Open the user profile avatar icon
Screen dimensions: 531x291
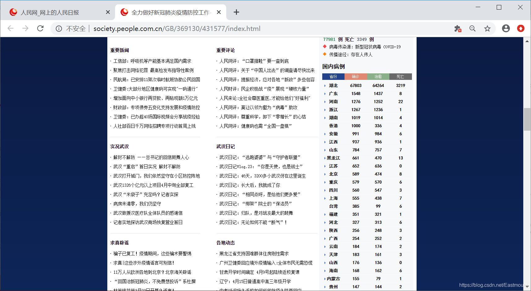coord(506,28)
